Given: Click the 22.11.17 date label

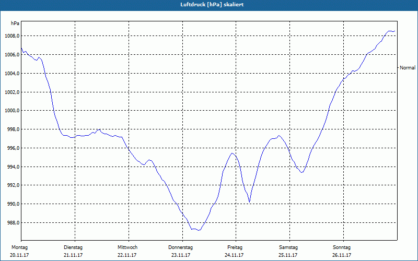Looking at the screenshot, I should click(127, 255).
